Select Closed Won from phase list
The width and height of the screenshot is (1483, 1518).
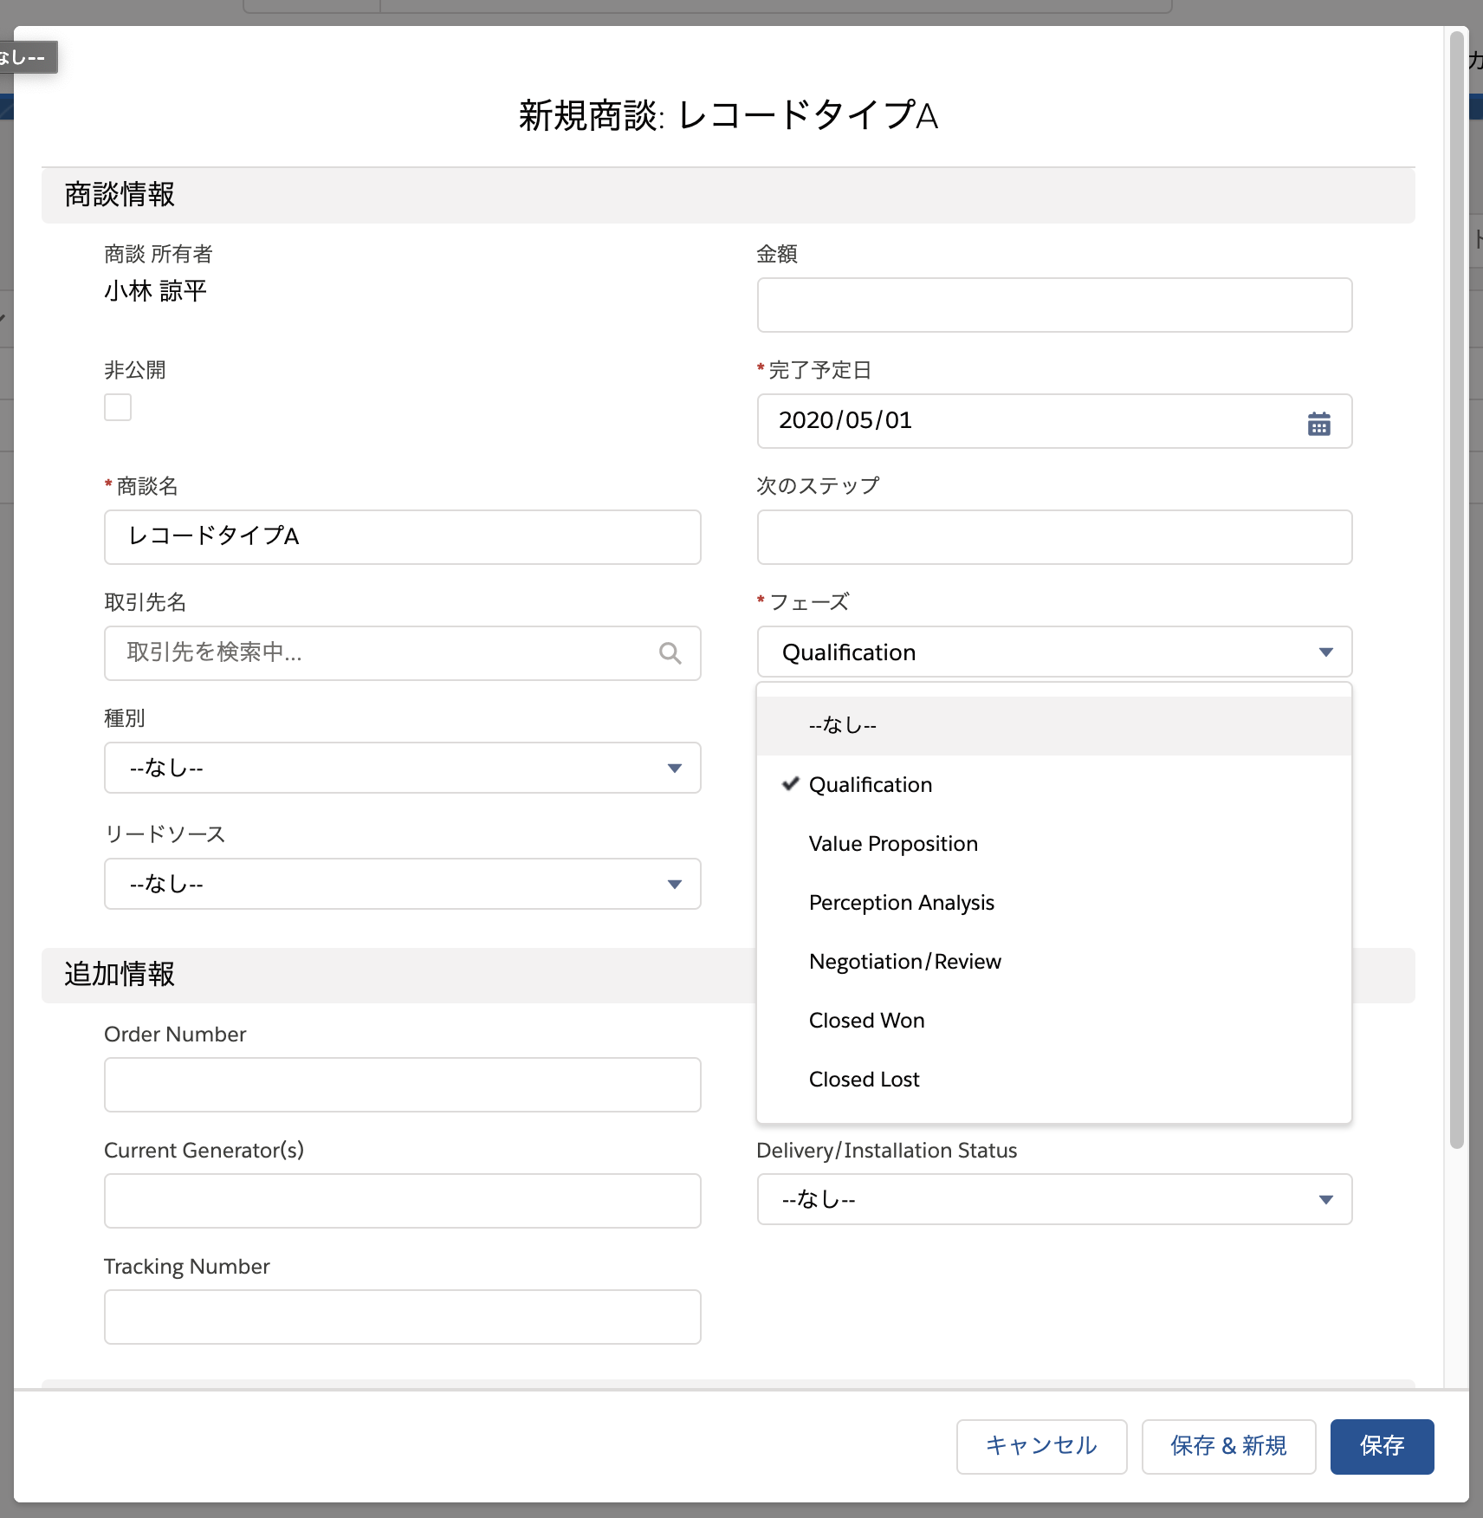coord(866,1020)
